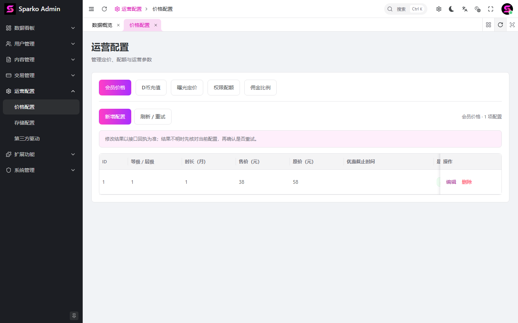
Task: Open the settings gear in the header
Action: coord(439,9)
